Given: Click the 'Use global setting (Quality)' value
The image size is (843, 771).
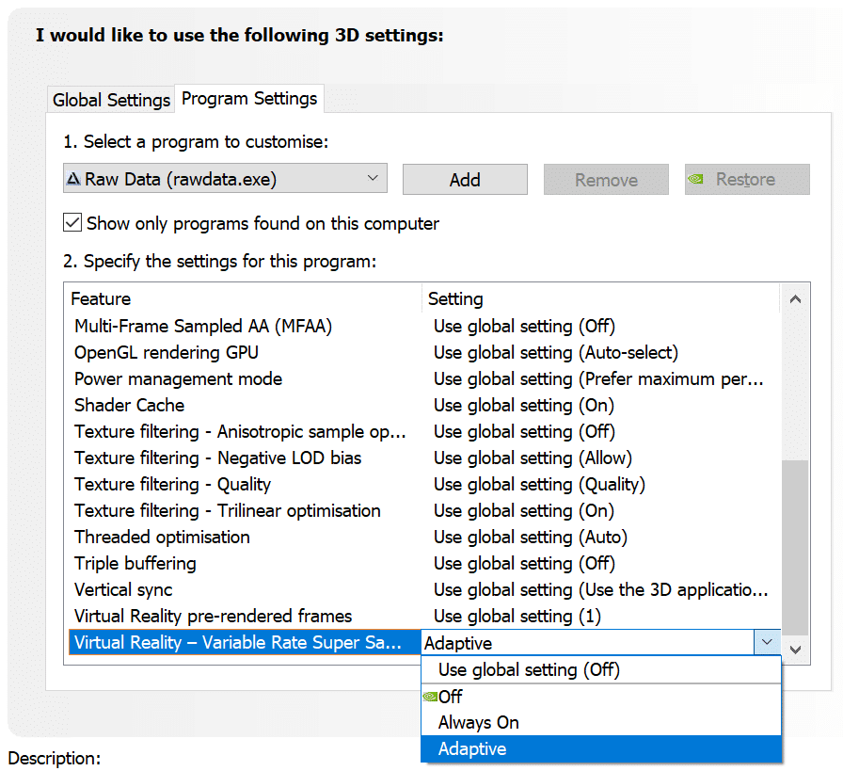Looking at the screenshot, I should (x=539, y=484).
